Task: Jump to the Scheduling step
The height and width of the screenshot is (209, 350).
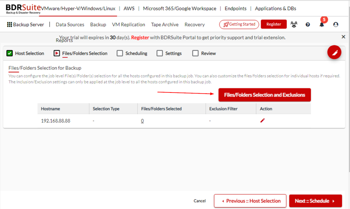Action: tap(132, 53)
